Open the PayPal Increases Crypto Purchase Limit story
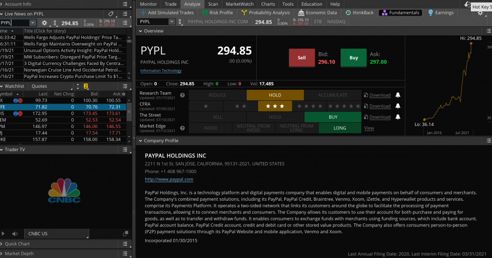Image resolution: width=492 pixels, height=258 pixels. tap(73, 76)
